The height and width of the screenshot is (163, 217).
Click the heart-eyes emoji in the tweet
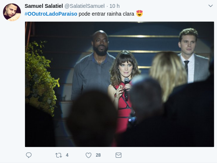tap(140, 13)
